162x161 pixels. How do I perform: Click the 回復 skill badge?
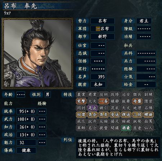tap(81, 115)
